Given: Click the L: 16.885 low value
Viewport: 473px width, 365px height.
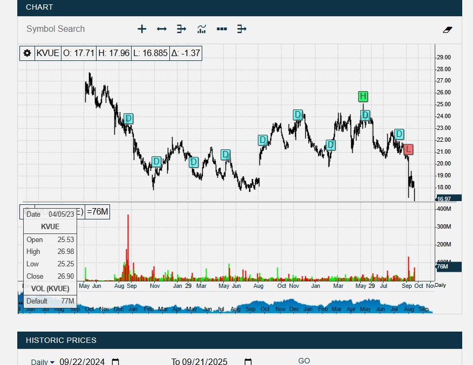Looking at the screenshot, I should pos(150,53).
